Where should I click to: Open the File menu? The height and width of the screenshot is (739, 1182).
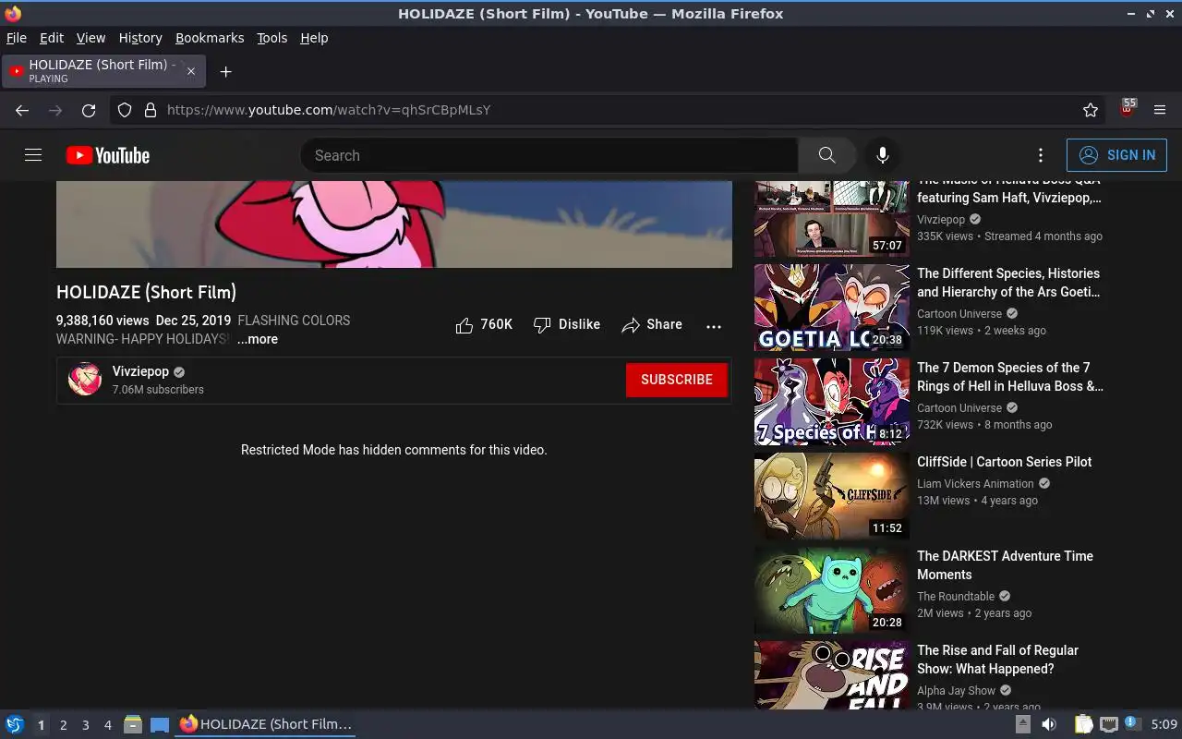[17, 38]
